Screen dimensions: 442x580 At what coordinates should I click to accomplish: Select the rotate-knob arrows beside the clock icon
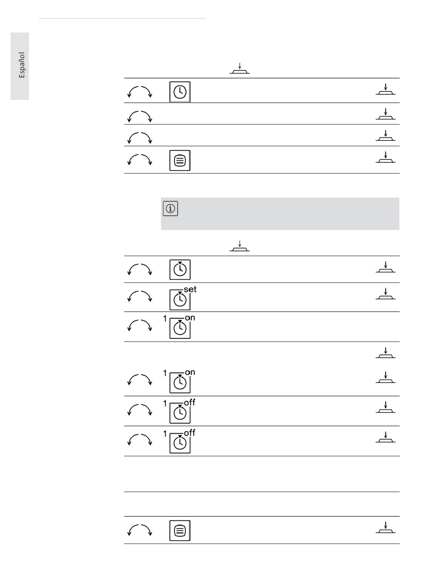coord(140,92)
